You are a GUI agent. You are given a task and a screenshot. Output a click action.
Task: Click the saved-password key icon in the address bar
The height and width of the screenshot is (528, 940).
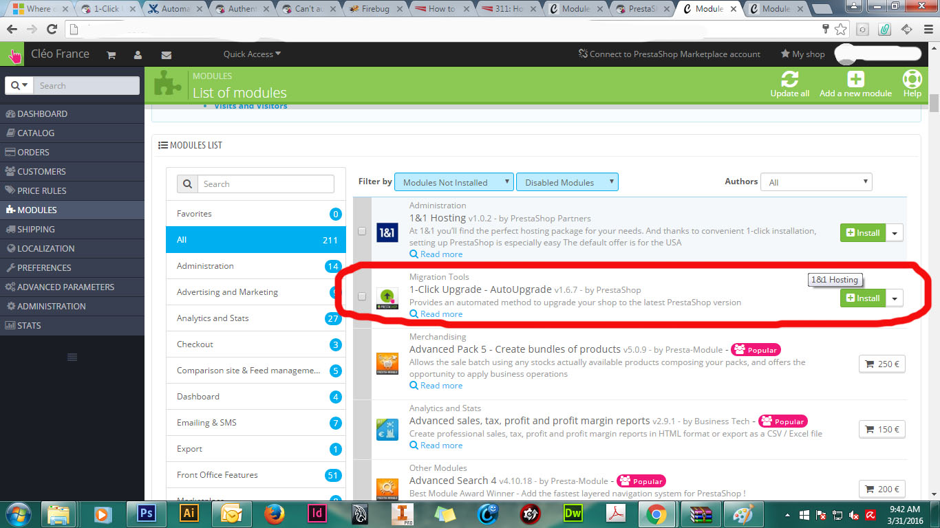[x=826, y=29]
